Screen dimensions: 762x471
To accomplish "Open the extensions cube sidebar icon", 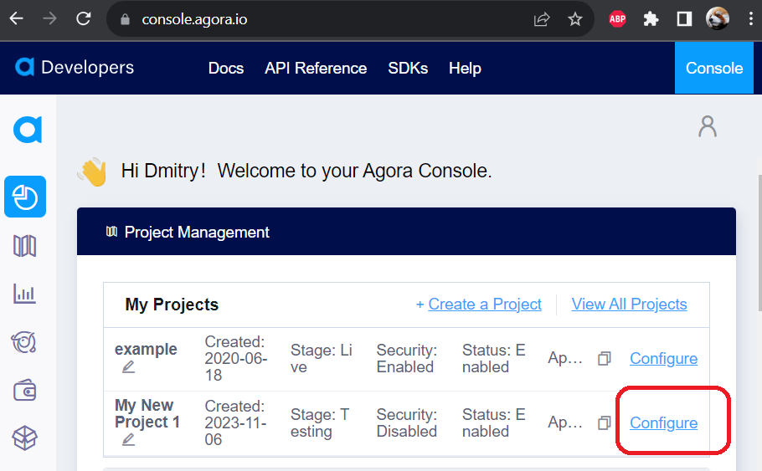I will (x=25, y=438).
